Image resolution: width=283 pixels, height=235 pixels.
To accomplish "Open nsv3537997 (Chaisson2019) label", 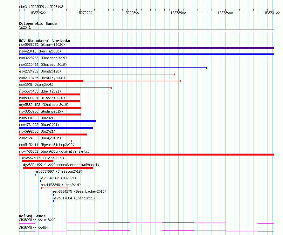I will 59,171.
